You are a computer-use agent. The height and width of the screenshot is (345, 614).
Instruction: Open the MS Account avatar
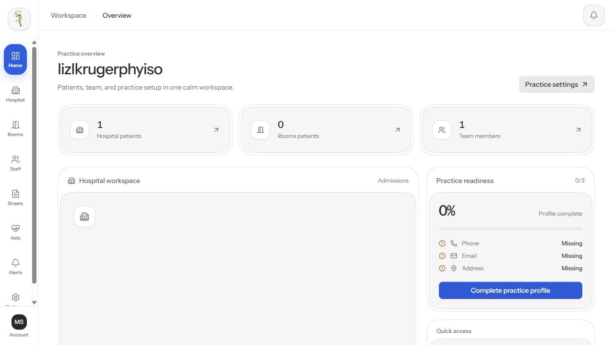pyautogui.click(x=19, y=322)
